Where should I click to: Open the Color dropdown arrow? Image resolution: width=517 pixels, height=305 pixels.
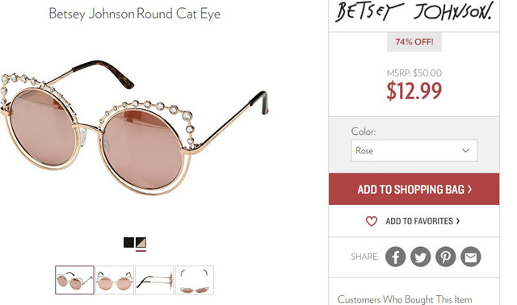click(x=465, y=151)
